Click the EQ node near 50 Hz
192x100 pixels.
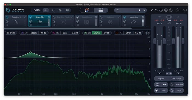(30, 52)
